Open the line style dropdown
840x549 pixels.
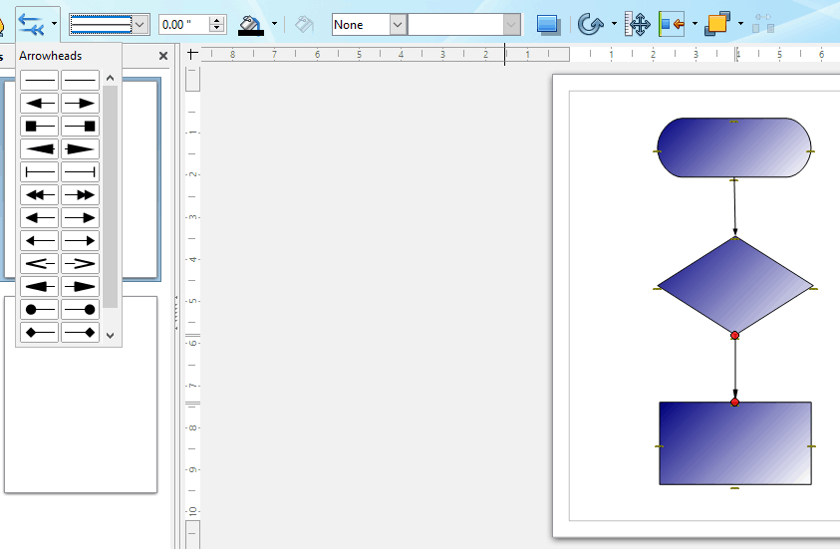coord(140,25)
